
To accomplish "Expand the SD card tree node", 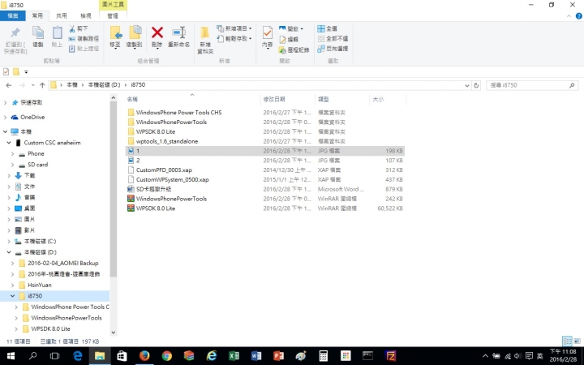I will click(12, 165).
